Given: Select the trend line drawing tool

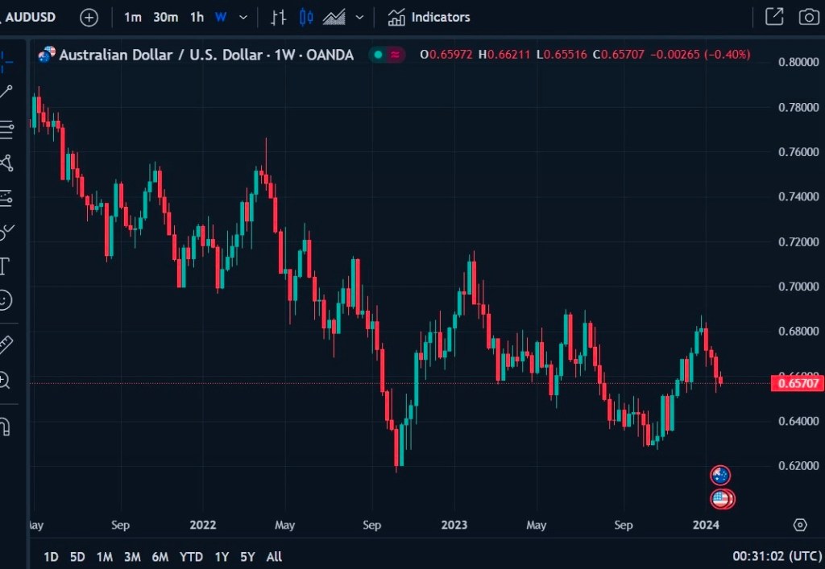Looking at the screenshot, I should pos(6,93).
